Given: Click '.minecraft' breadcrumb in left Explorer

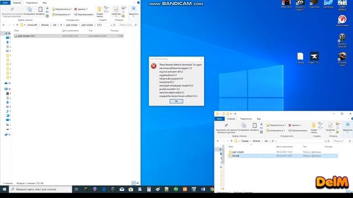Looking at the screenshot, I should point(32,25).
